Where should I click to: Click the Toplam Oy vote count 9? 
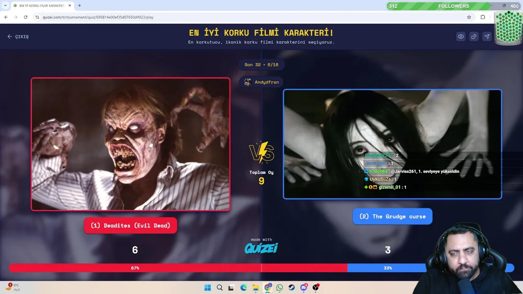261,181
